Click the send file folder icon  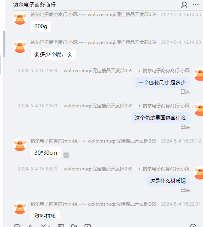[x=74, y=226]
